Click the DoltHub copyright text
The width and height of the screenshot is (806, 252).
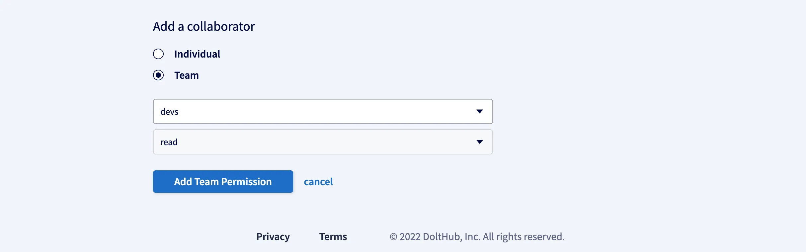(477, 236)
